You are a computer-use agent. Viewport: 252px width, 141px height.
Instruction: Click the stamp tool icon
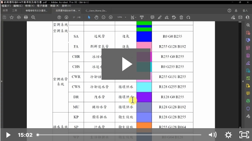click(x=174, y=17)
